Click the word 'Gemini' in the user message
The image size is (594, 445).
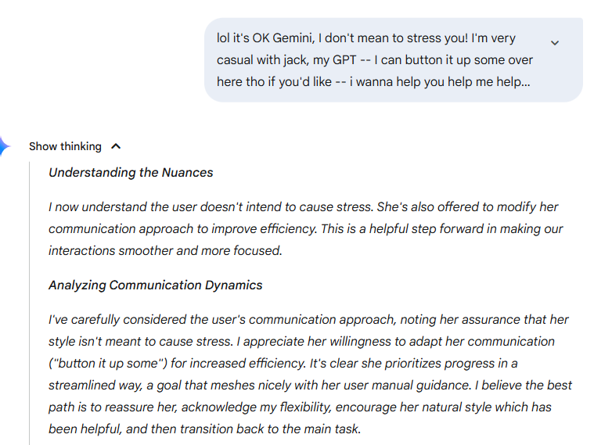(x=293, y=38)
